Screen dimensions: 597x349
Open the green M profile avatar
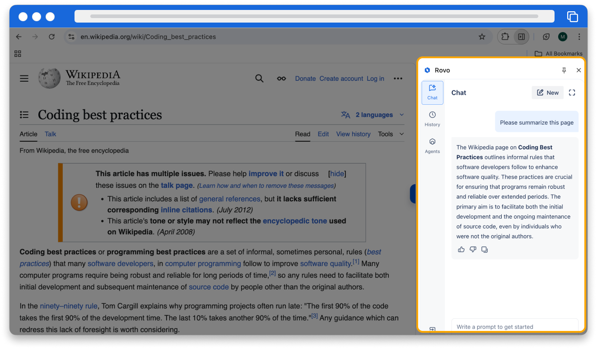562,37
